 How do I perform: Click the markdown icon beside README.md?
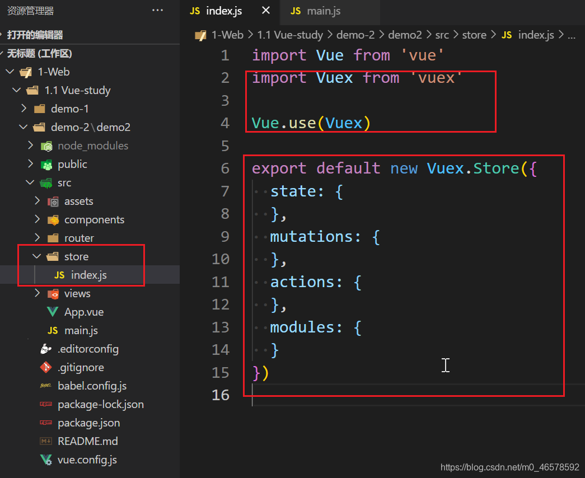point(46,441)
